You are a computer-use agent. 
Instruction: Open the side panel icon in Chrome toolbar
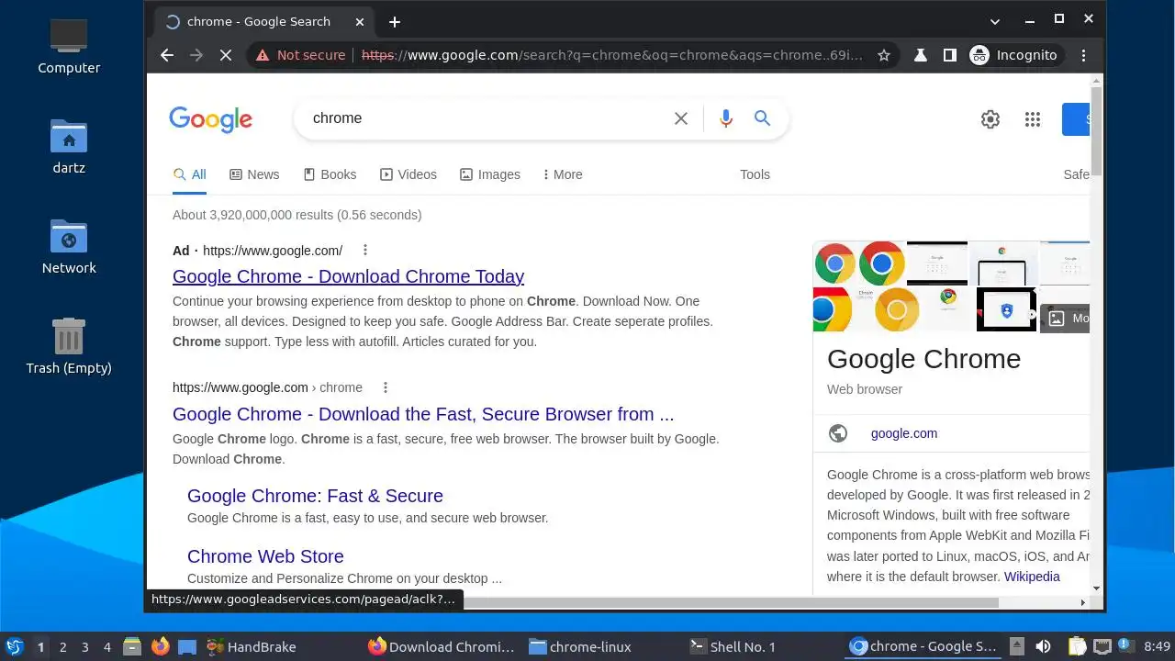[949, 55]
